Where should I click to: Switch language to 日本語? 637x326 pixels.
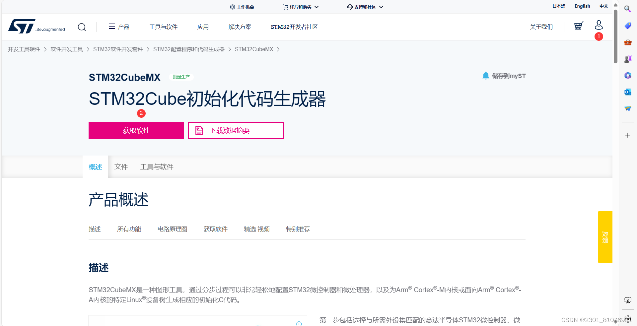click(x=559, y=6)
